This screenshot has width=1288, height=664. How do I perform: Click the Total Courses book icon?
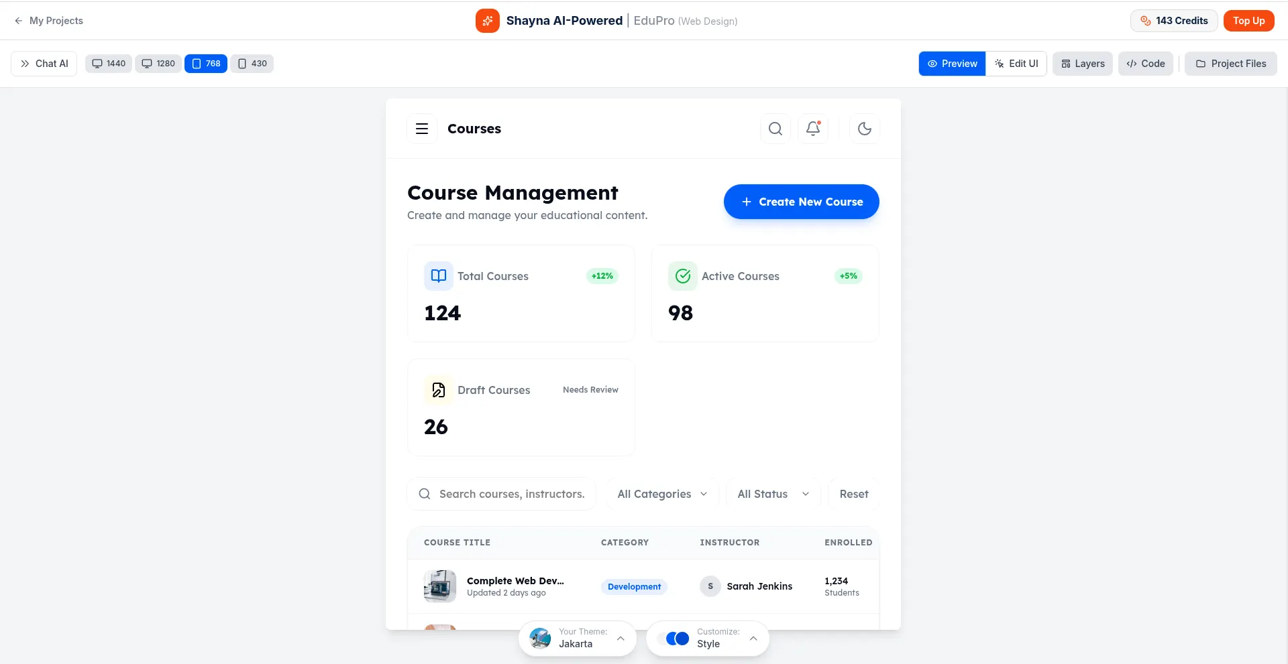click(439, 276)
